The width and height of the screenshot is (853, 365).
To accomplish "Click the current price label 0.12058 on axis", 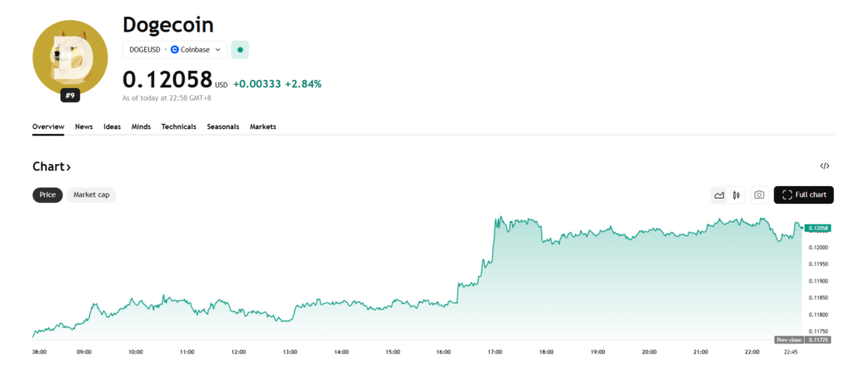I will pos(816,228).
